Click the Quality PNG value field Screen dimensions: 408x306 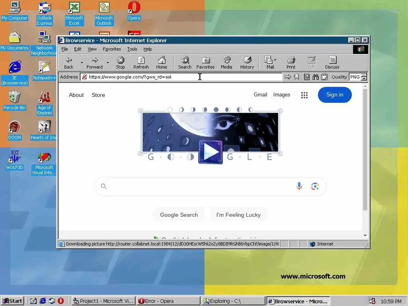pos(355,77)
